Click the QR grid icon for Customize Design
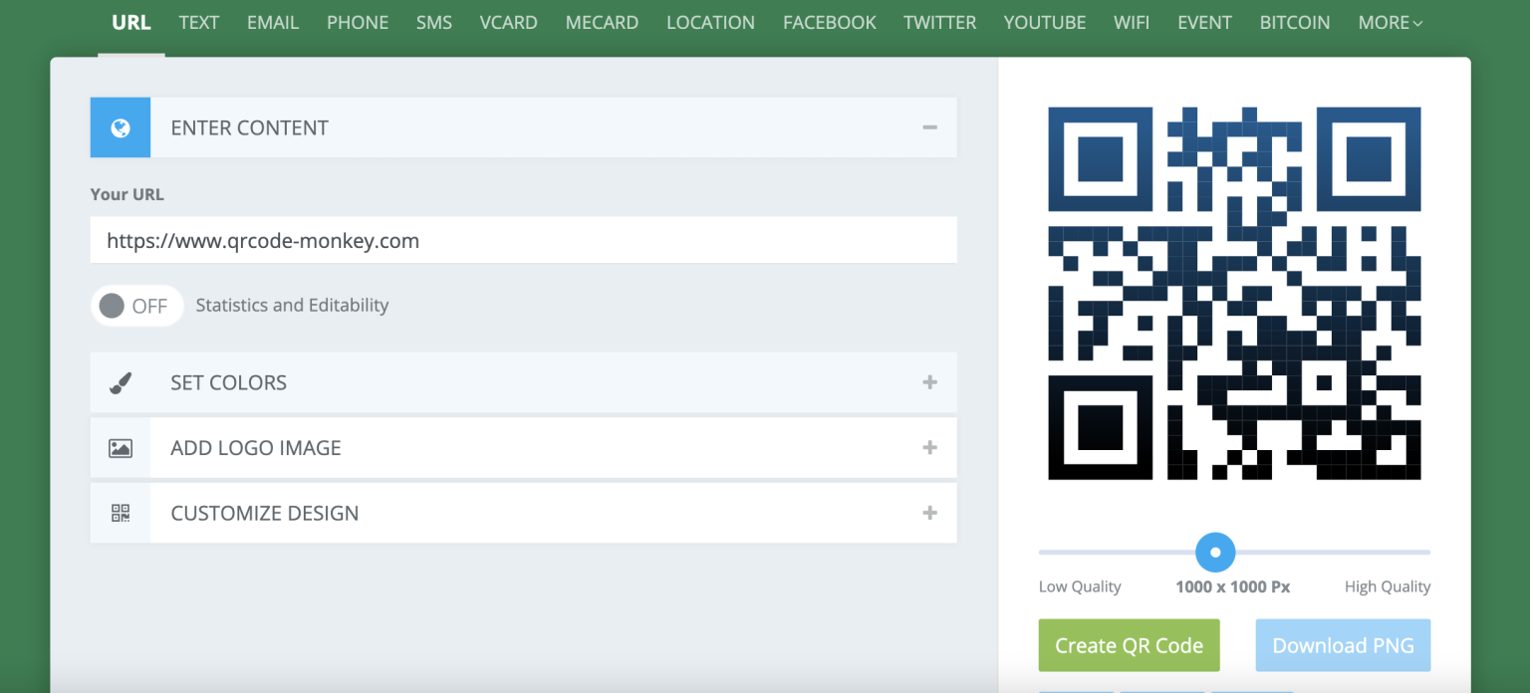The width and height of the screenshot is (1530, 693). (121, 514)
